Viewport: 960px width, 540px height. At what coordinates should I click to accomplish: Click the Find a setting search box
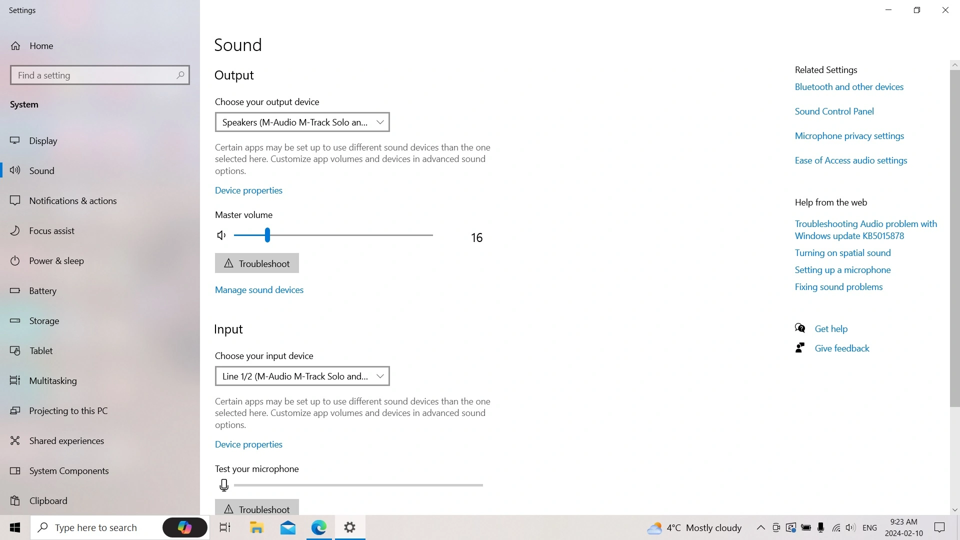tap(92, 75)
